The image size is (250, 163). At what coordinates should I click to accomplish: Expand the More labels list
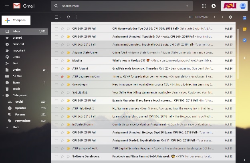coord(16,127)
